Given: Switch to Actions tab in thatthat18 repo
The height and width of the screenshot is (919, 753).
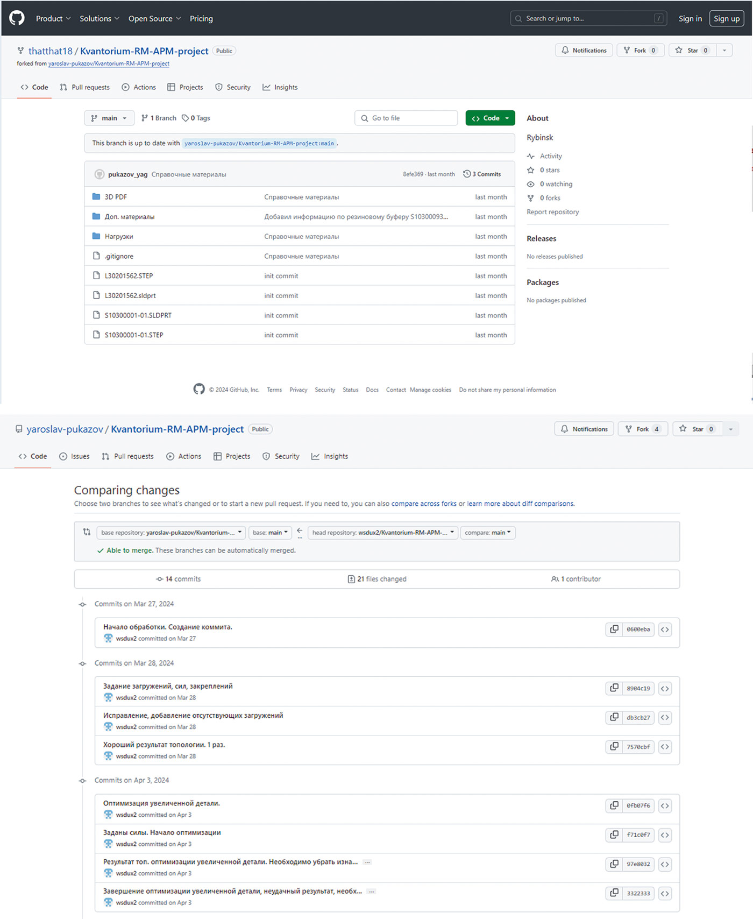Looking at the screenshot, I should pyautogui.click(x=139, y=87).
